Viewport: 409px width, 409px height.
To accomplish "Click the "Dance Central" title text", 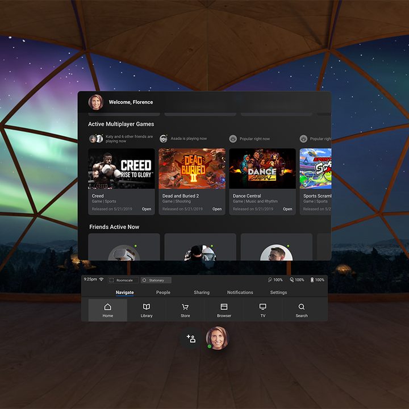I will [247, 196].
